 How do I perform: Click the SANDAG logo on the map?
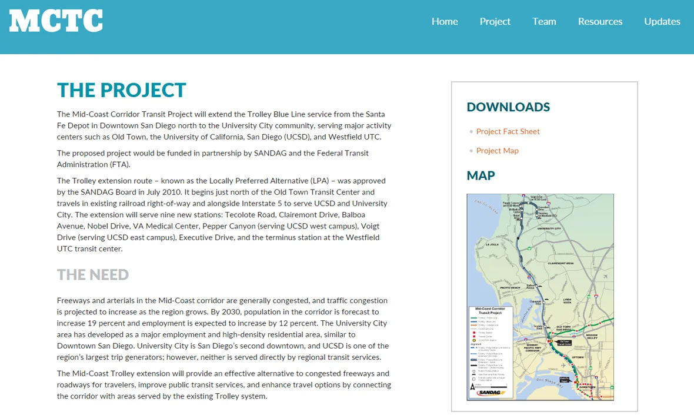pos(491,393)
